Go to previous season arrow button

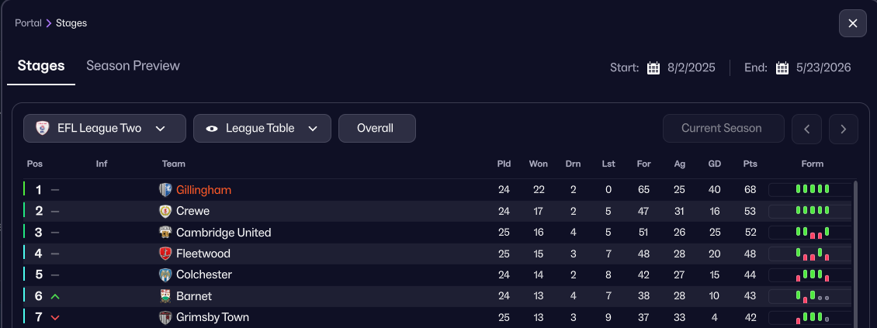[x=806, y=129]
